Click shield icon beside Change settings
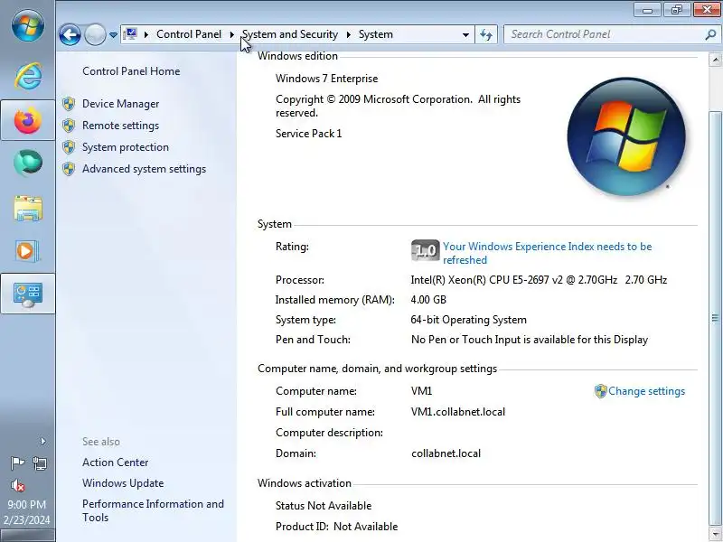 click(x=600, y=391)
